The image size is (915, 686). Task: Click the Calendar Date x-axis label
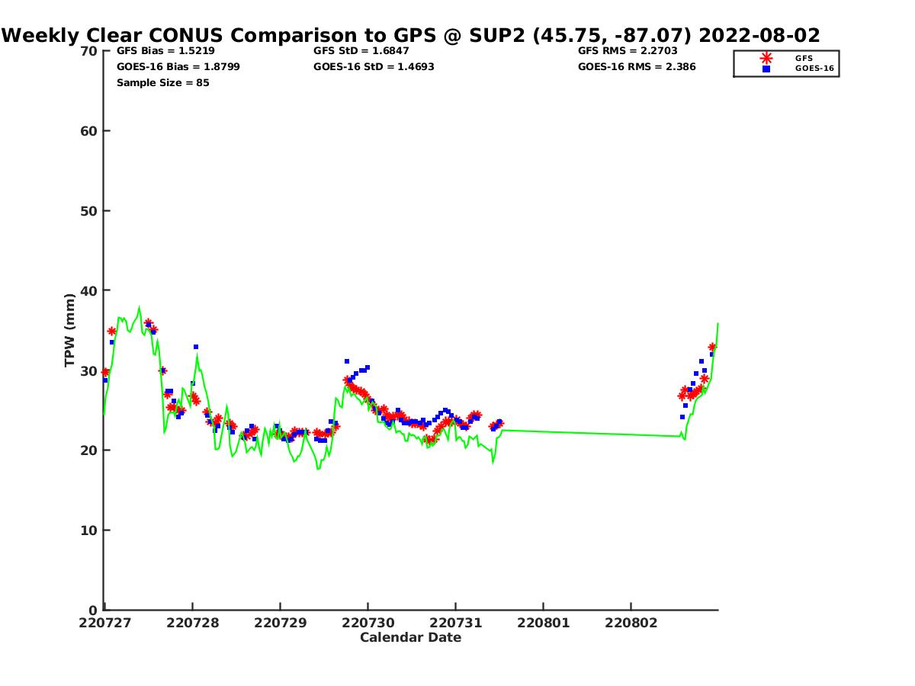coord(410,637)
